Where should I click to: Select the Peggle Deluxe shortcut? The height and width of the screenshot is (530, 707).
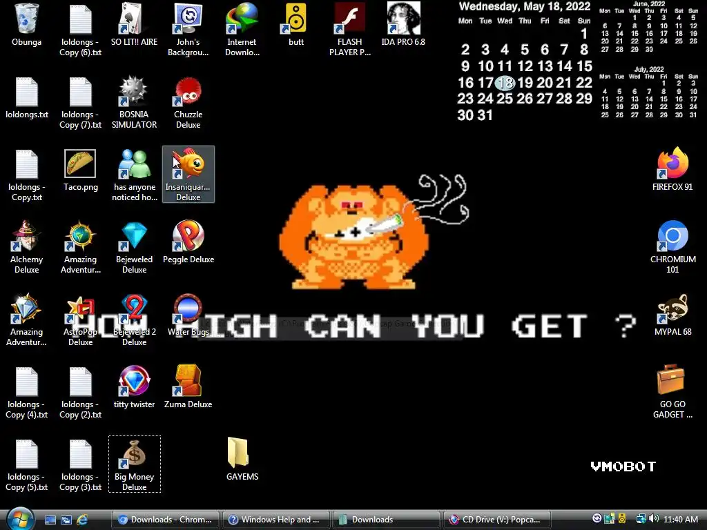coord(188,242)
